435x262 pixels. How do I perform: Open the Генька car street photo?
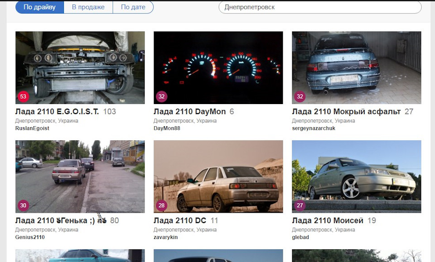point(80,176)
